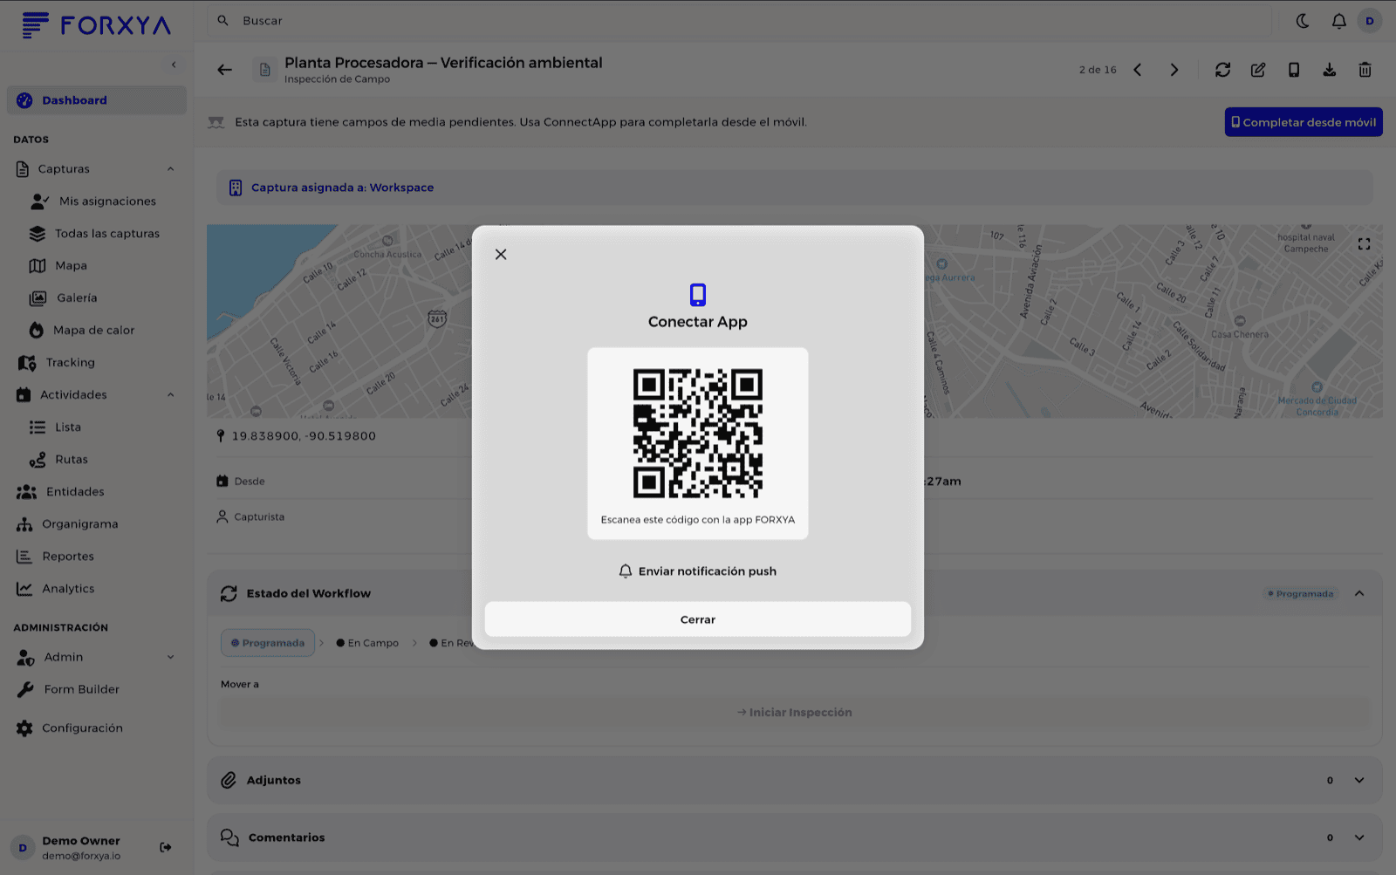Click the edit capture pencil icon

tap(1258, 70)
